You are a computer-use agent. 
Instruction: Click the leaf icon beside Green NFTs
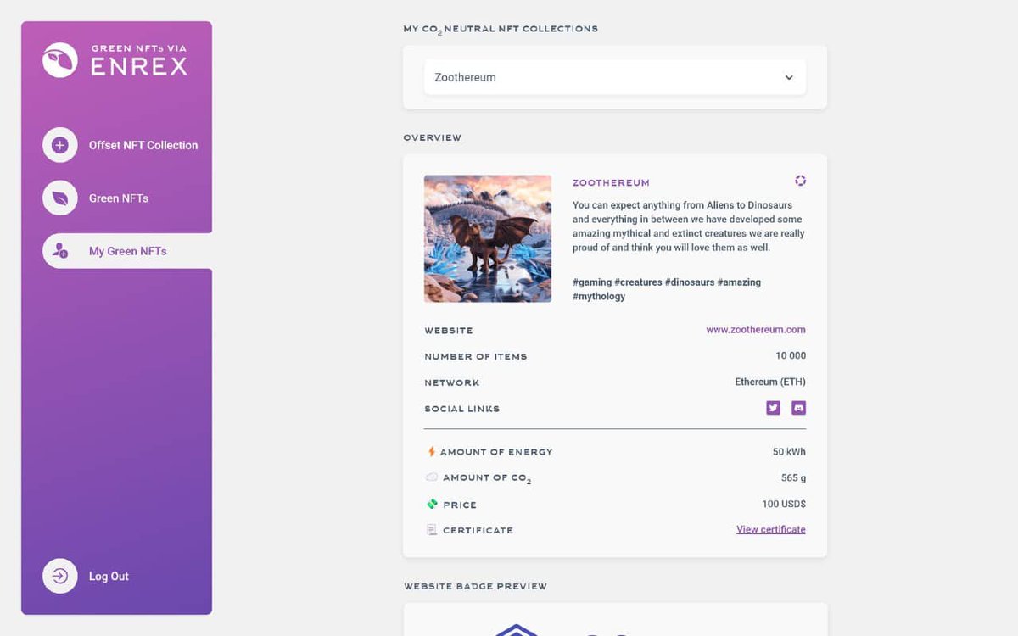pyautogui.click(x=60, y=198)
